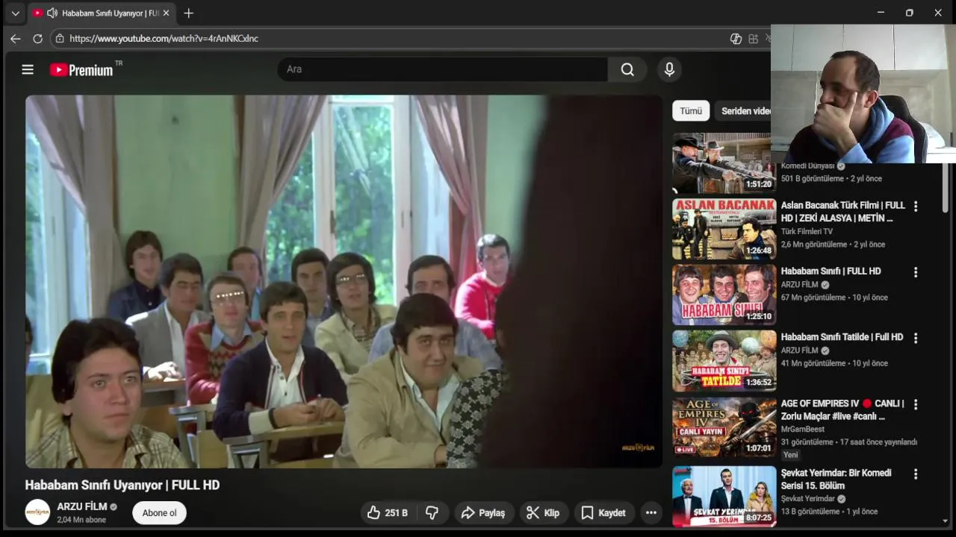This screenshot has height=537, width=956.
Task: Open options menu for AGE OF EMPIRES IV
Action: pyautogui.click(x=916, y=404)
